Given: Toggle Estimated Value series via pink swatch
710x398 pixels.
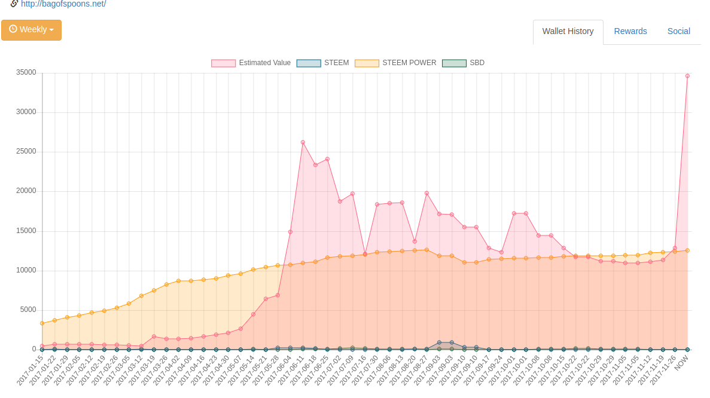Looking at the screenshot, I should coord(223,63).
